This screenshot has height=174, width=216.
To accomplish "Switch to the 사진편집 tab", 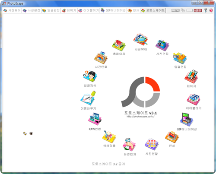I will point(32,10).
